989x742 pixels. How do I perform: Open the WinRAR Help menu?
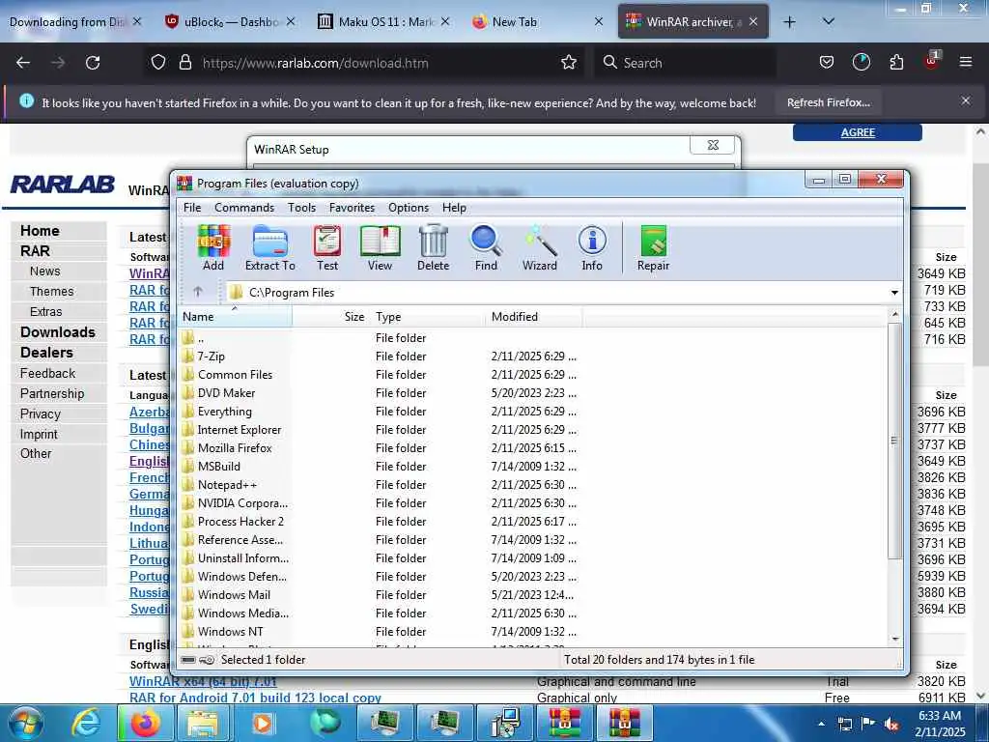pos(454,208)
